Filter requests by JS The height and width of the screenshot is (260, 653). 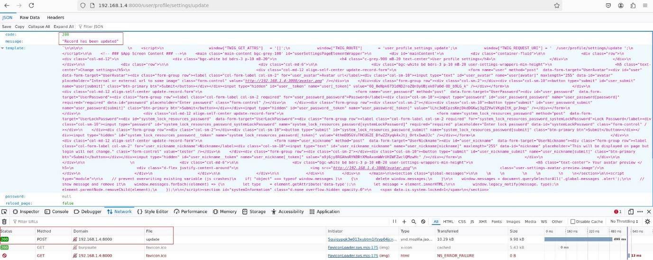click(x=472, y=222)
